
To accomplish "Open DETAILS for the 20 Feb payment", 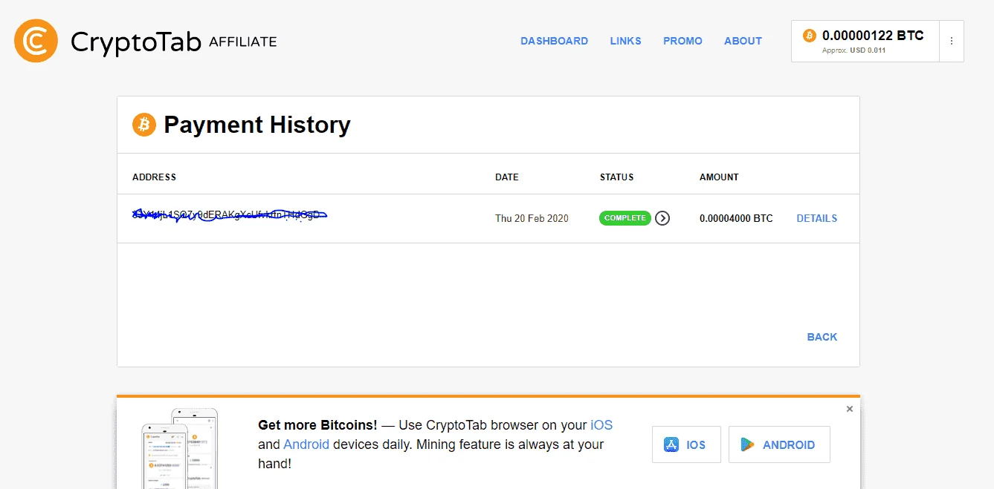I will [817, 218].
